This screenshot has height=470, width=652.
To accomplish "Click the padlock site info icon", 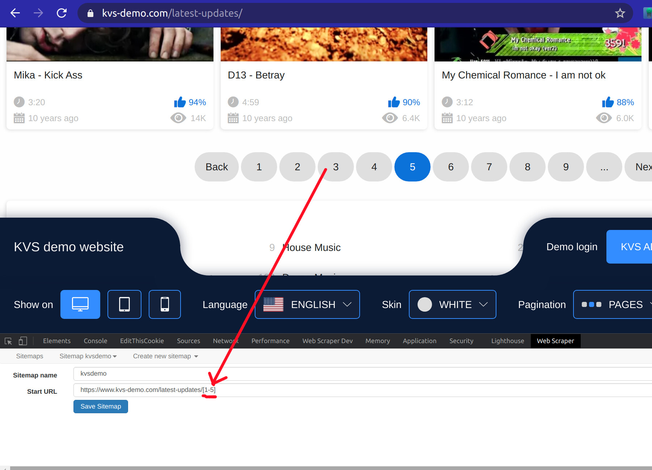I will coord(90,13).
